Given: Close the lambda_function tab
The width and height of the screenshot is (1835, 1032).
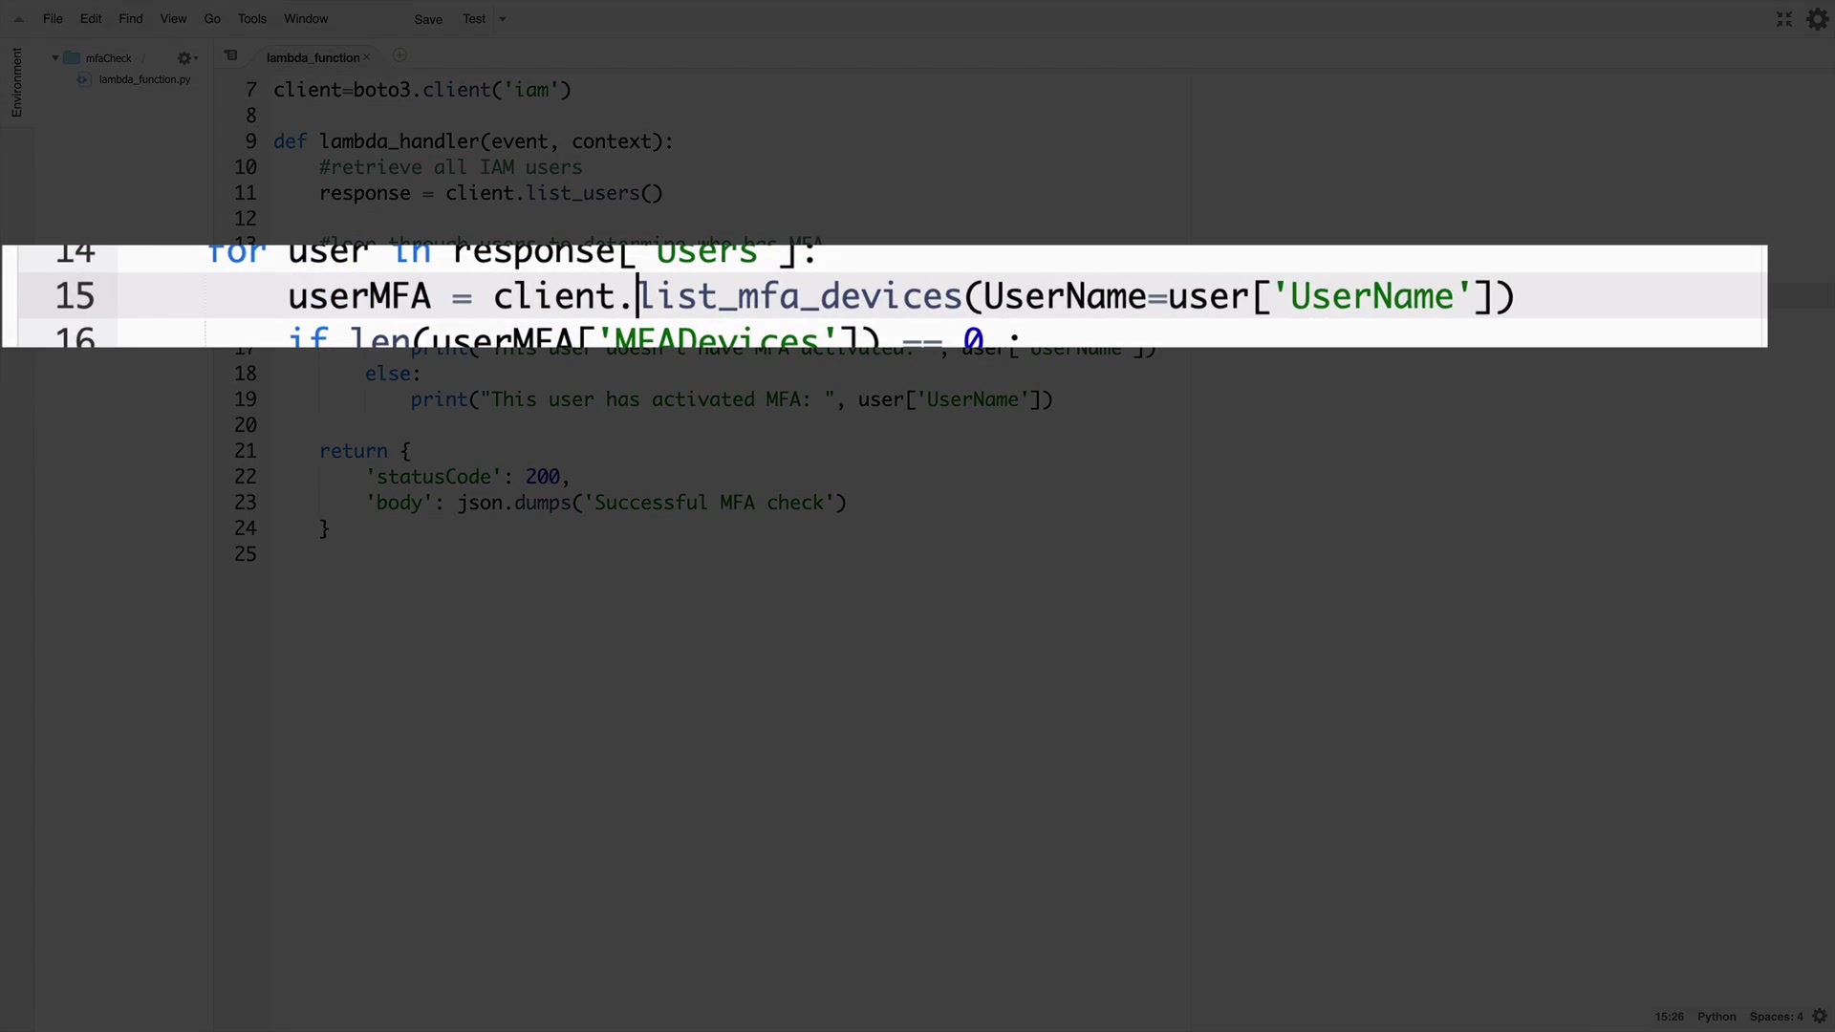Looking at the screenshot, I should (x=367, y=57).
